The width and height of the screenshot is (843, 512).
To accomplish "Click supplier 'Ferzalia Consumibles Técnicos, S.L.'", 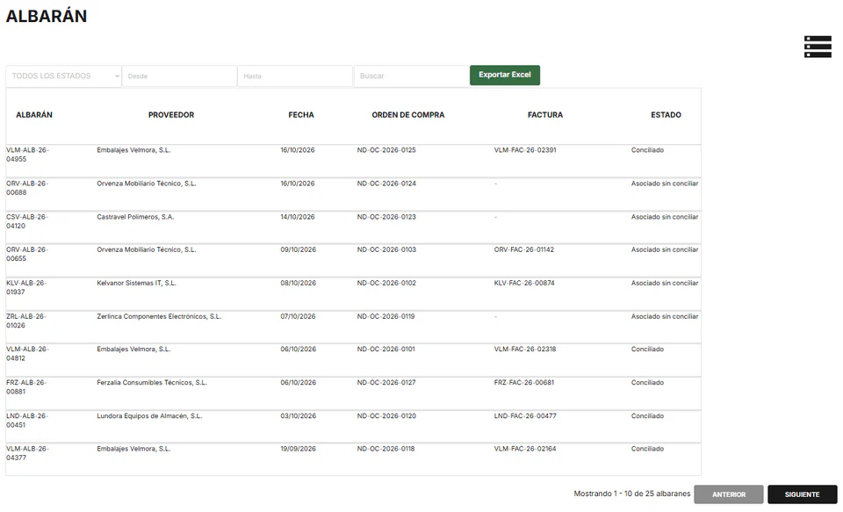I will 152,383.
